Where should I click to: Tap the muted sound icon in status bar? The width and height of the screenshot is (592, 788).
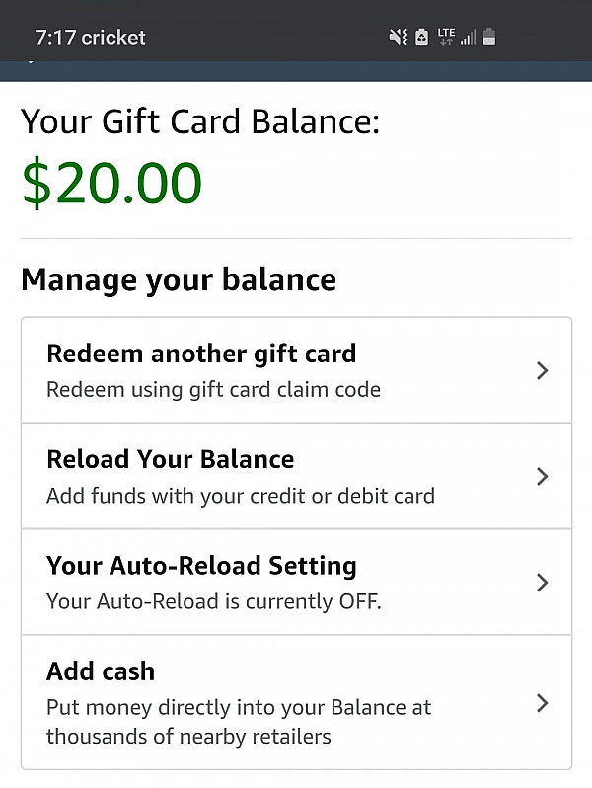point(398,38)
